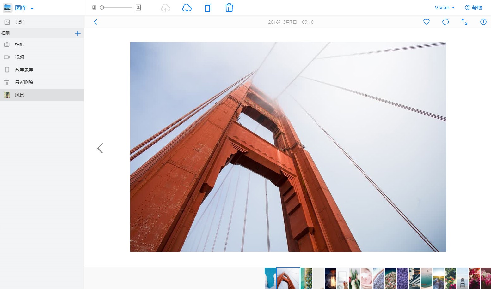491x289 pixels.
Task: Enter fullscreen with the expand arrows icon
Action: coord(464,22)
